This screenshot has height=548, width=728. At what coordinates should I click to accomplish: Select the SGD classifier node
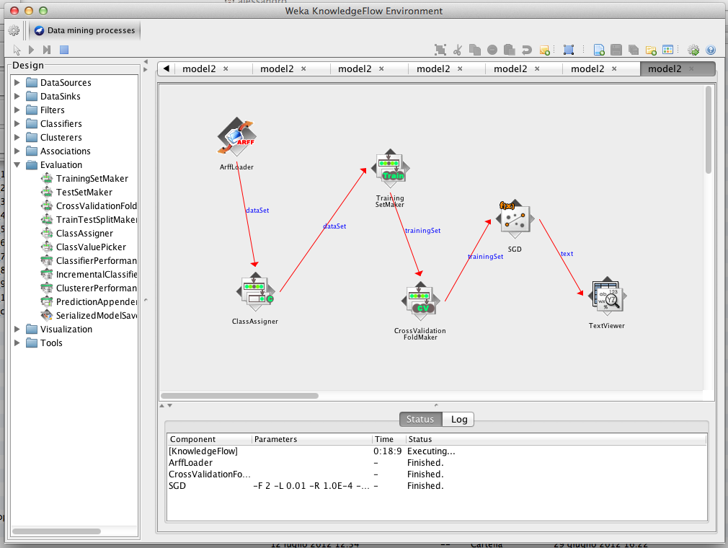[514, 219]
